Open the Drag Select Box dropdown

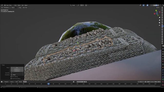coord(25,7)
